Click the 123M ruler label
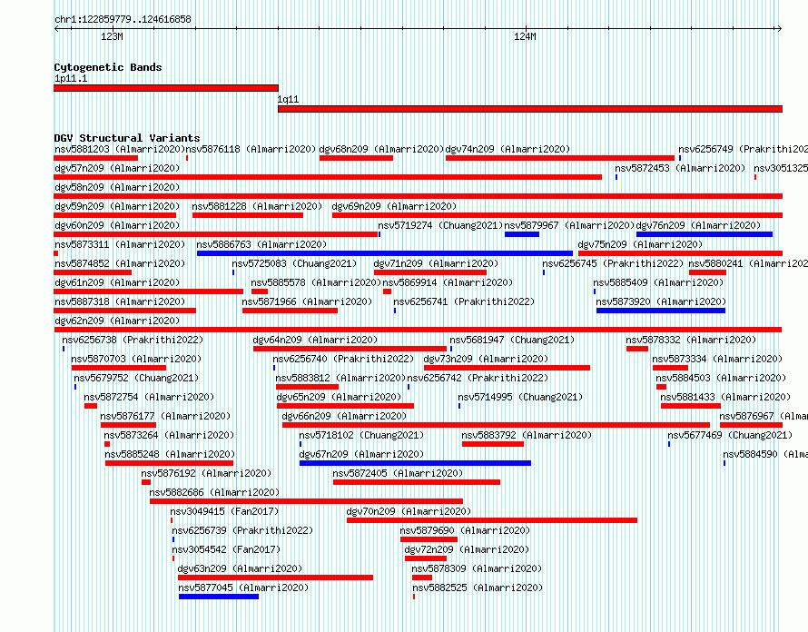The width and height of the screenshot is (808, 632). tap(112, 36)
